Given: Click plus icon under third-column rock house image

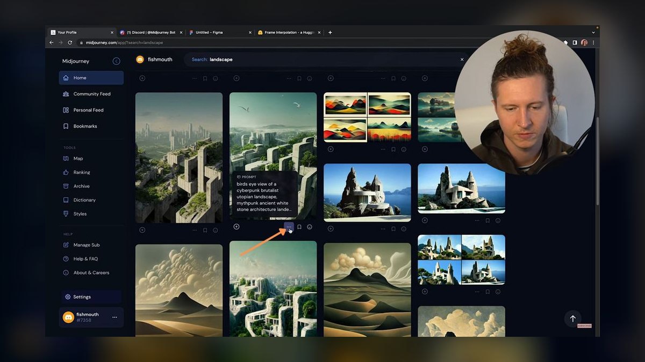Looking at the screenshot, I should [331, 228].
